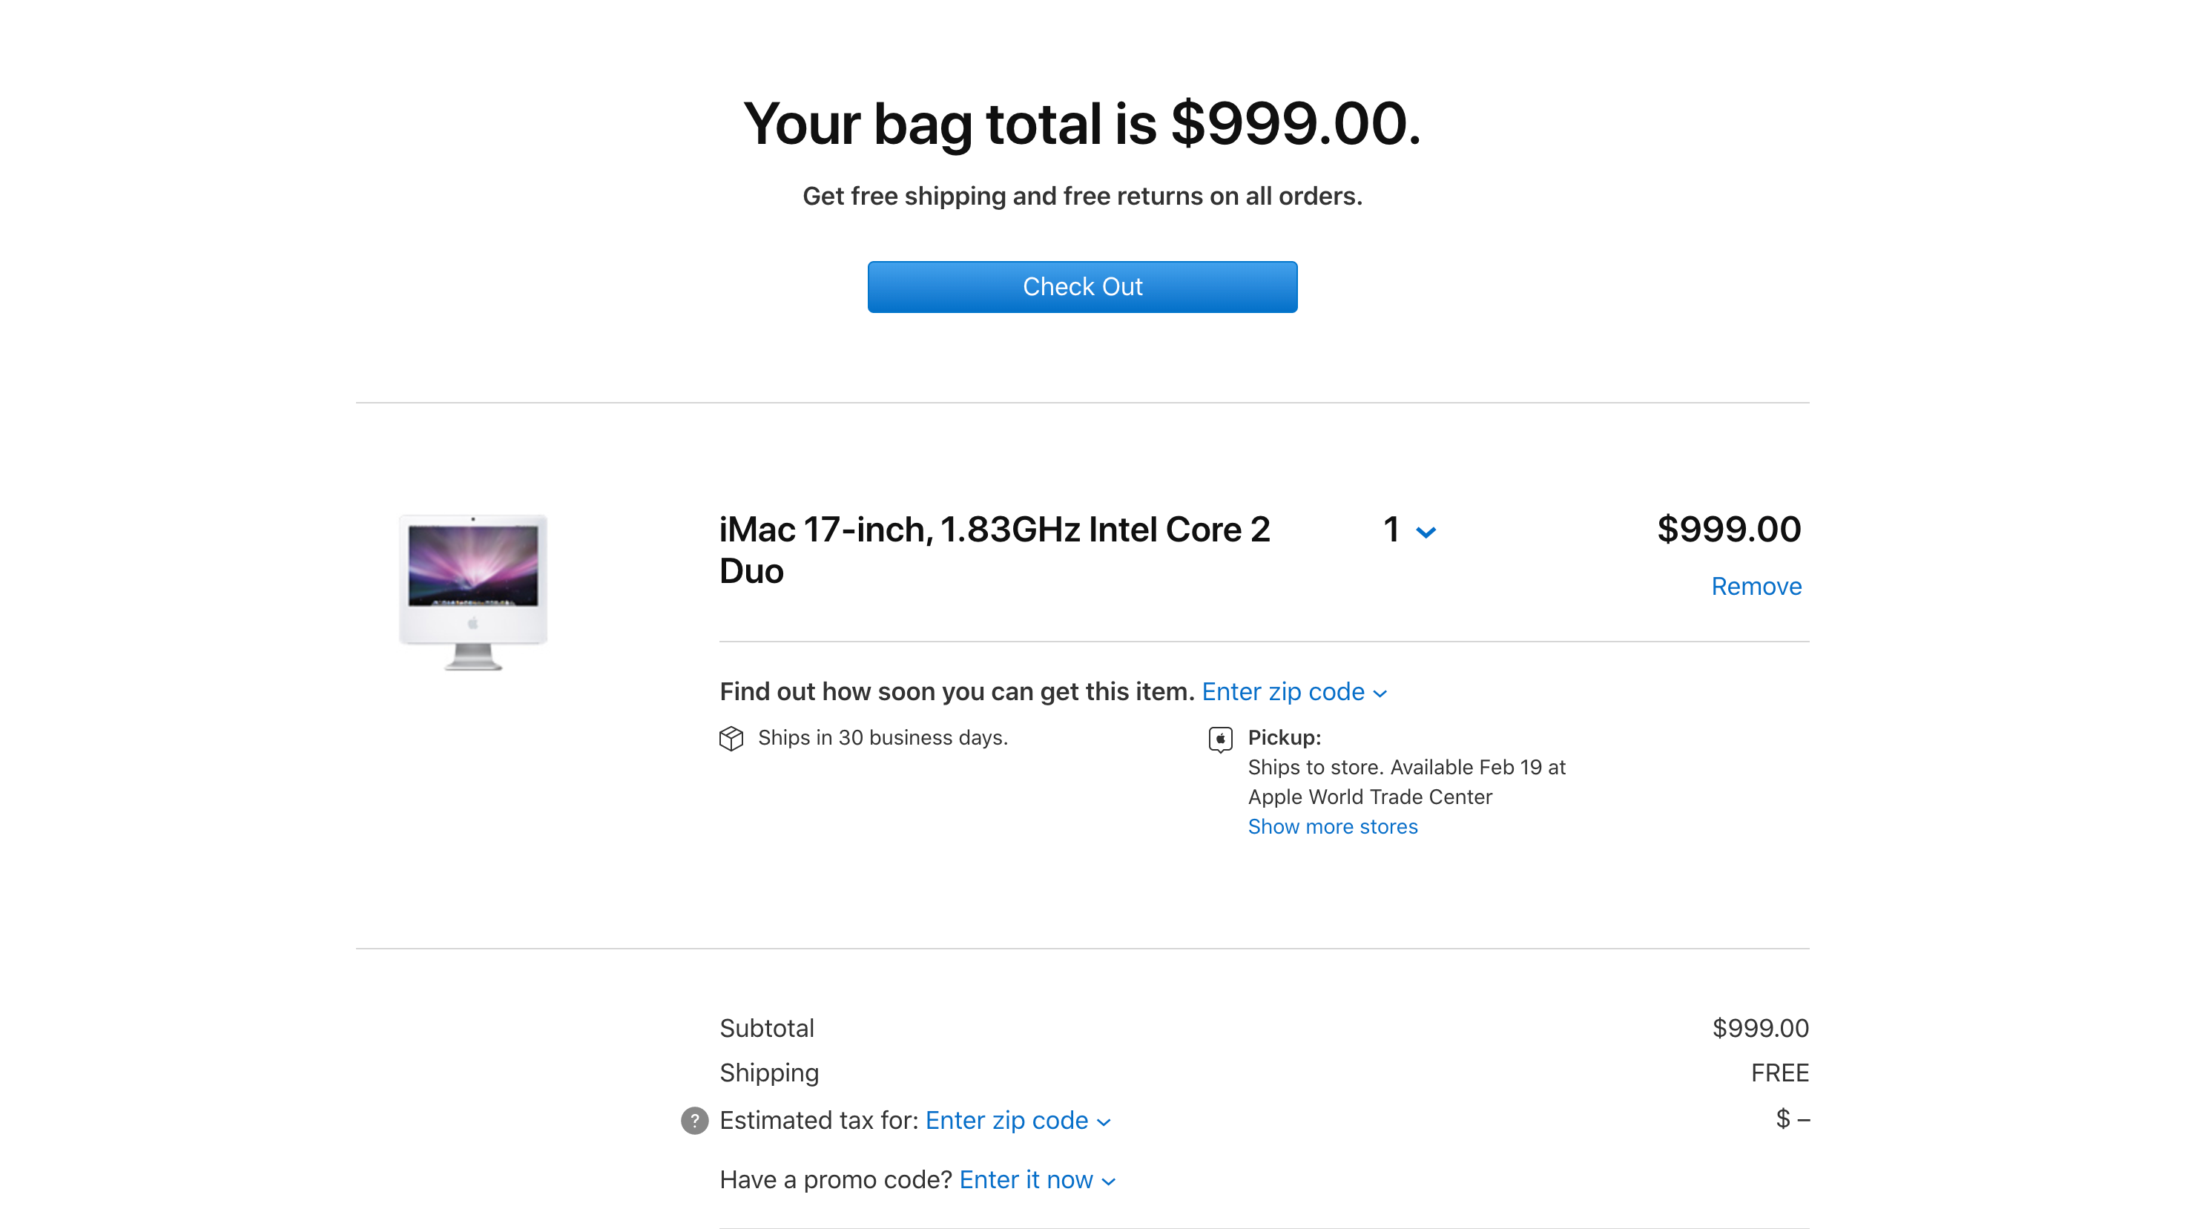This screenshot has height=1229, width=2185.
Task: Expand Enter zip code for estimated tax
Action: (x=1016, y=1121)
